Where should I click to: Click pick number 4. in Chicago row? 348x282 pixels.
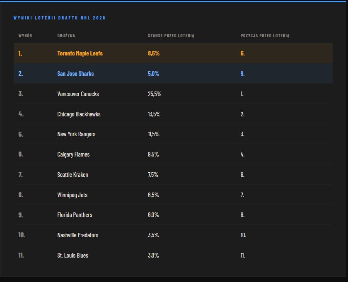click(21, 114)
